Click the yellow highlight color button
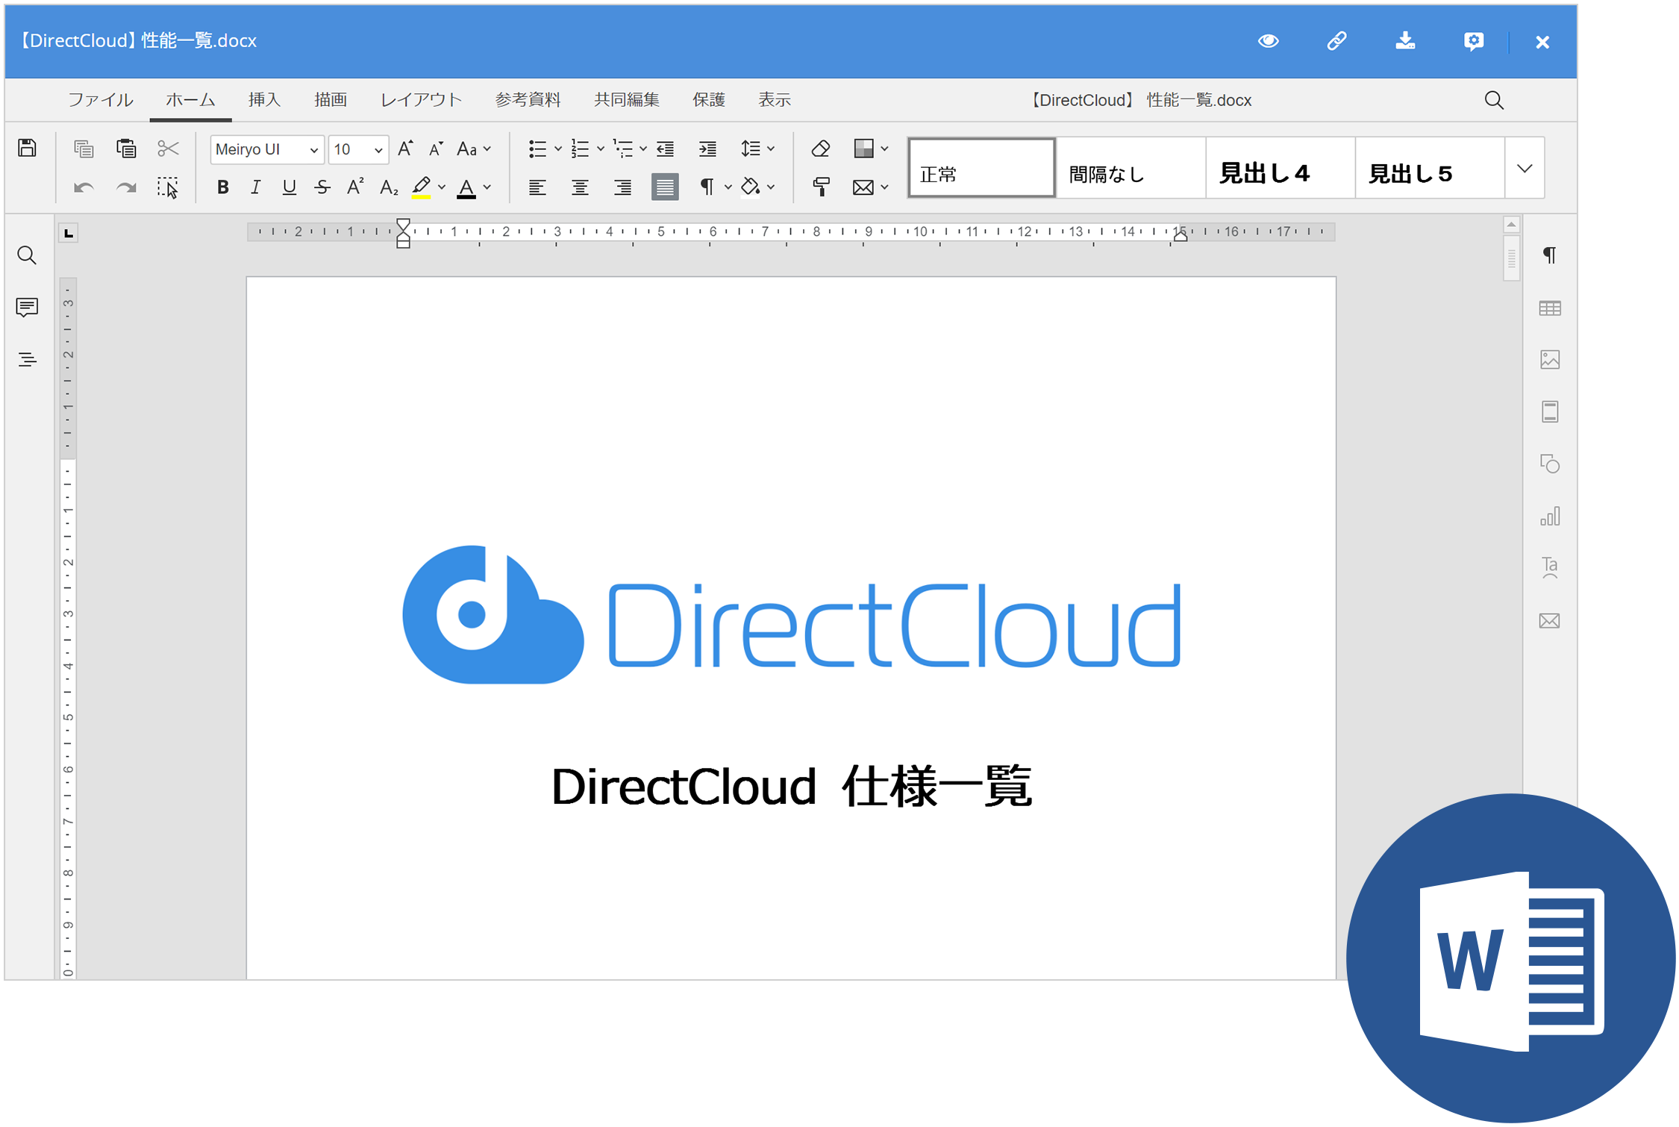1679x1127 pixels. point(421,187)
